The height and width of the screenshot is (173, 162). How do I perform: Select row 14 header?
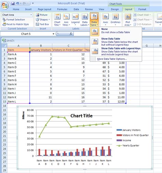click(4, 106)
